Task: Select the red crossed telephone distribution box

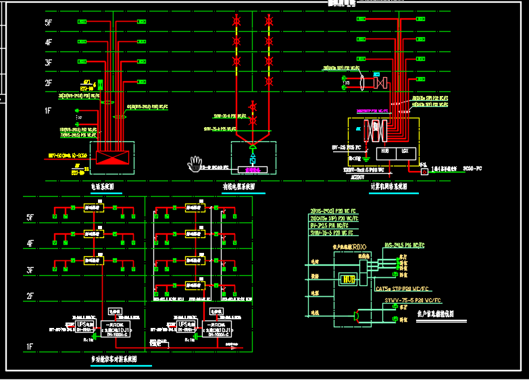Action: [x=112, y=158]
